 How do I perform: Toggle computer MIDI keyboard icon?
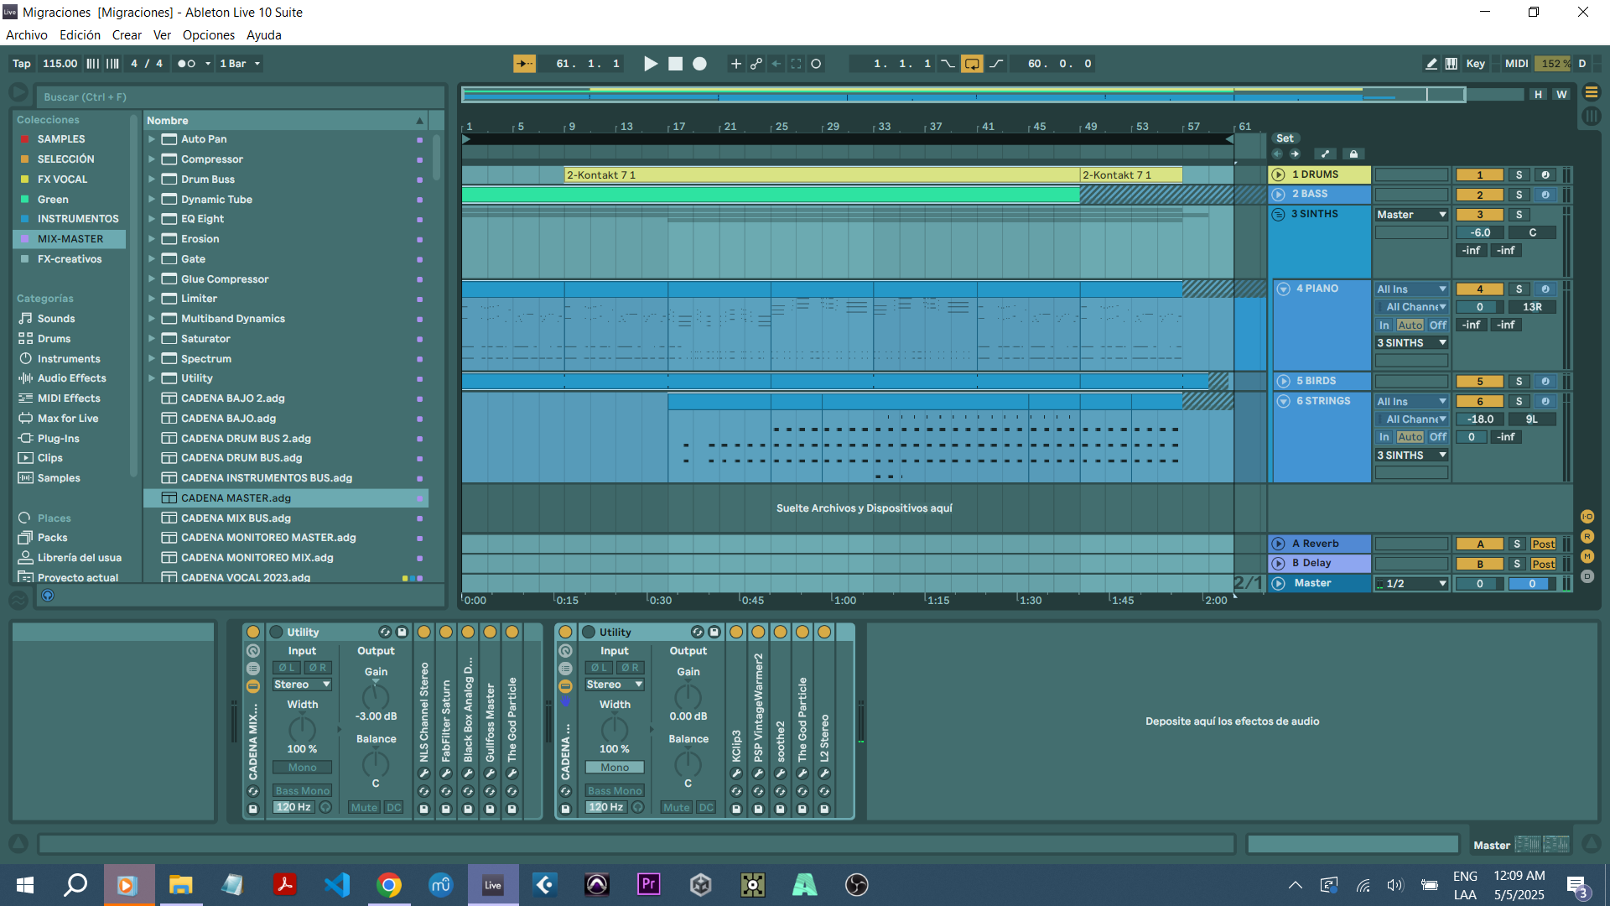point(1452,64)
